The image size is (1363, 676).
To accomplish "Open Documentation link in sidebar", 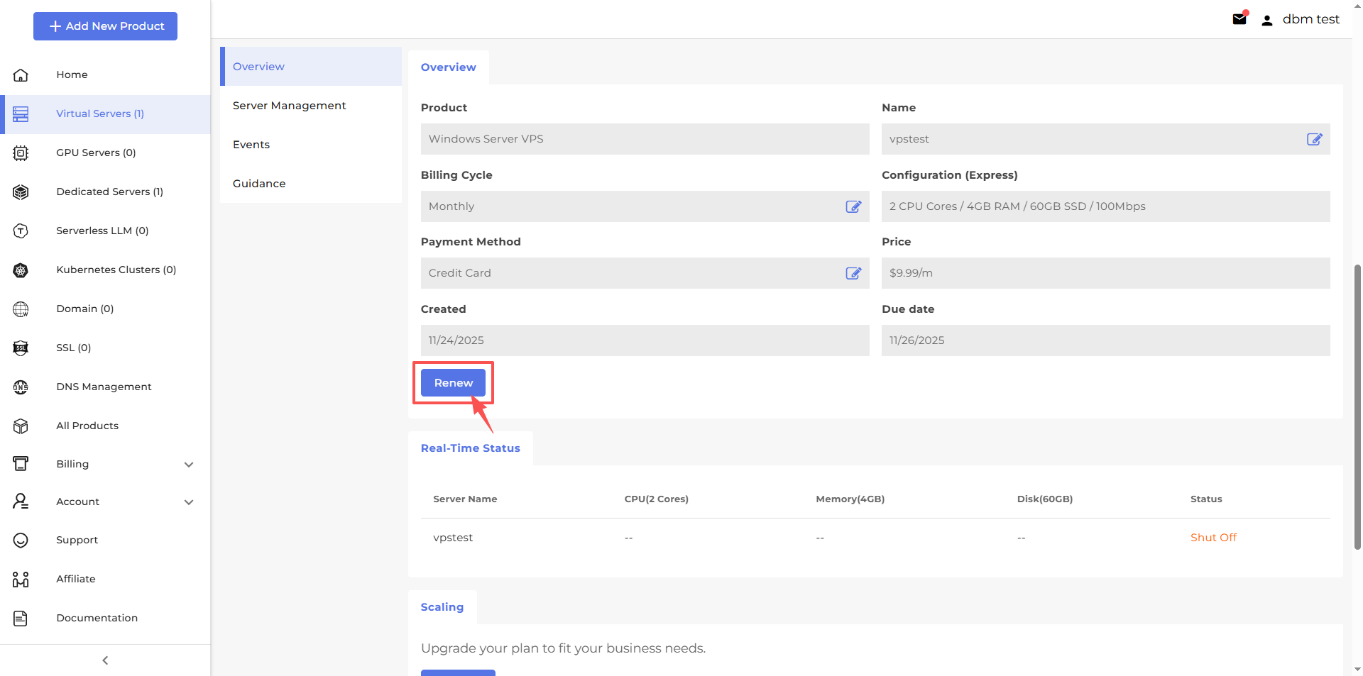I will click(97, 618).
